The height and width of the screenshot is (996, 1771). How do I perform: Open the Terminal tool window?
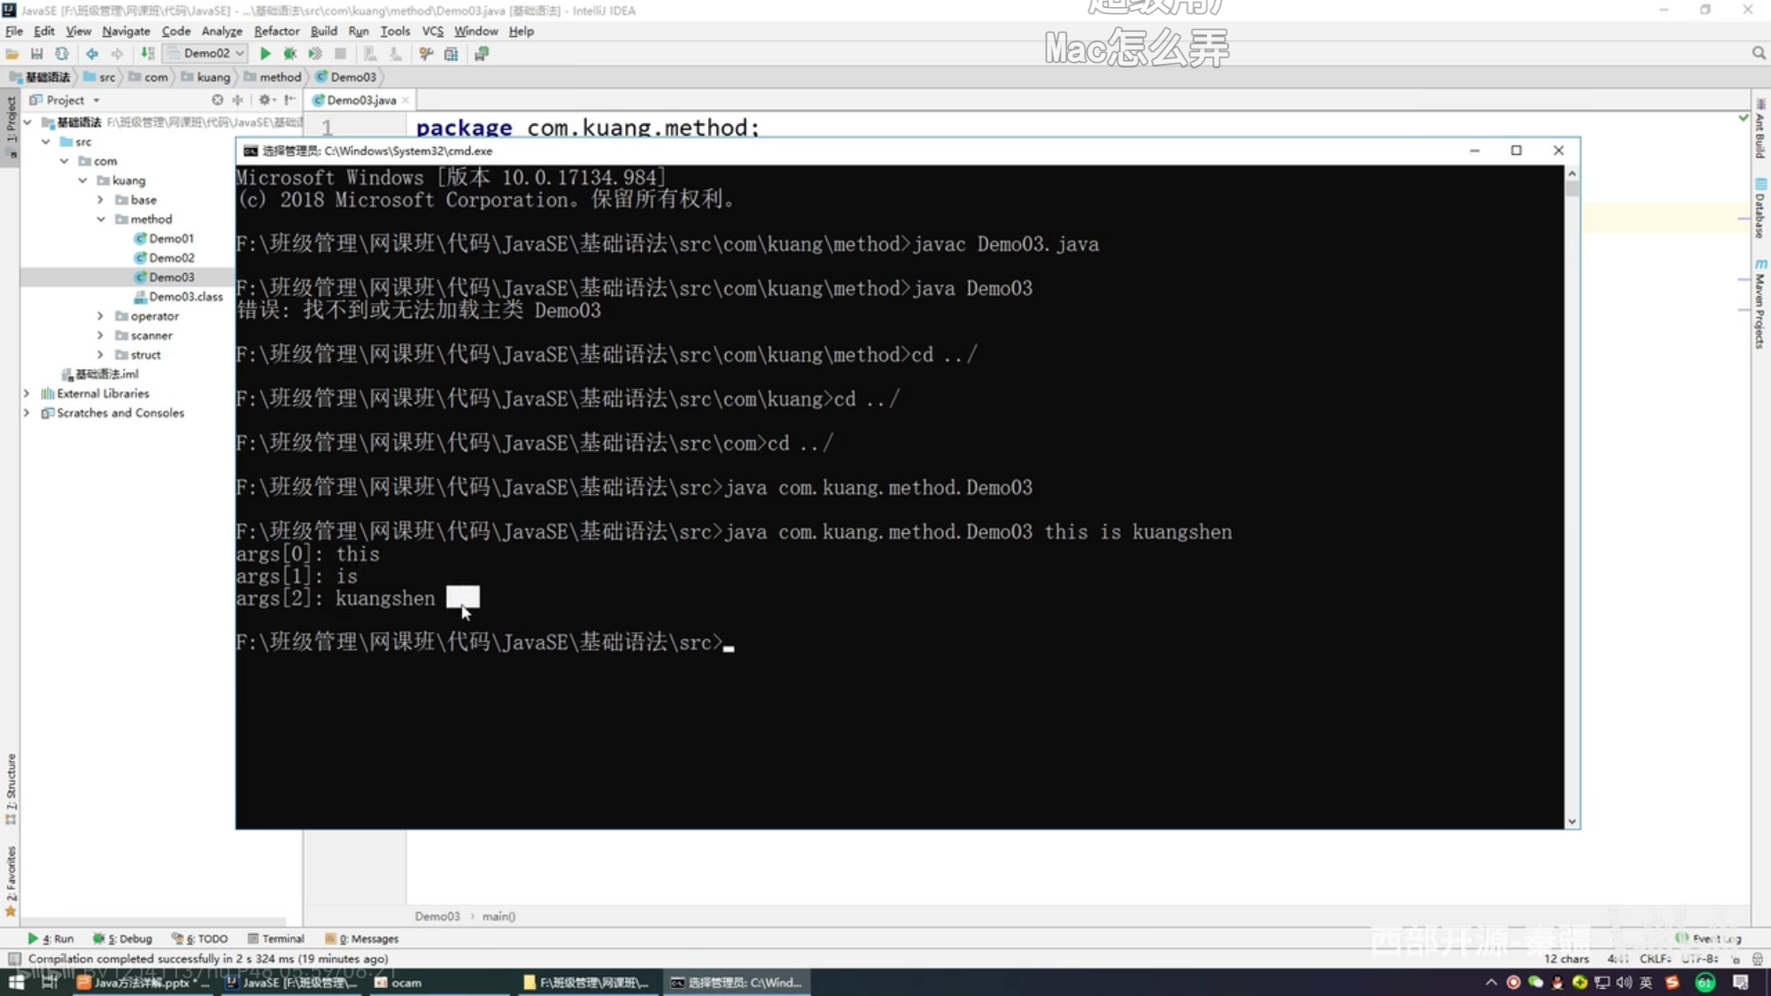(276, 939)
